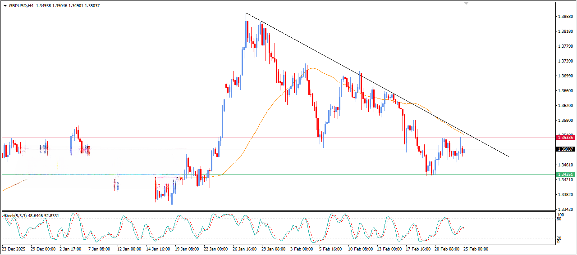Click the 10 Feb 08:00 time label

point(361,249)
